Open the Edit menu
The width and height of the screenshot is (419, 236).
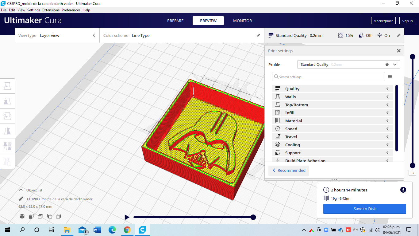pos(12,10)
